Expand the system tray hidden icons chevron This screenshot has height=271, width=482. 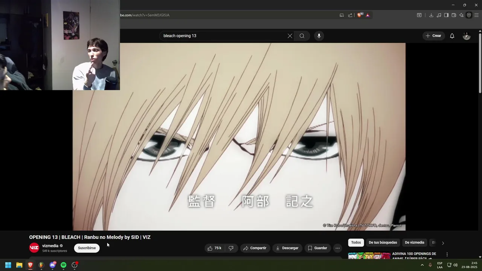pyautogui.click(x=422, y=265)
